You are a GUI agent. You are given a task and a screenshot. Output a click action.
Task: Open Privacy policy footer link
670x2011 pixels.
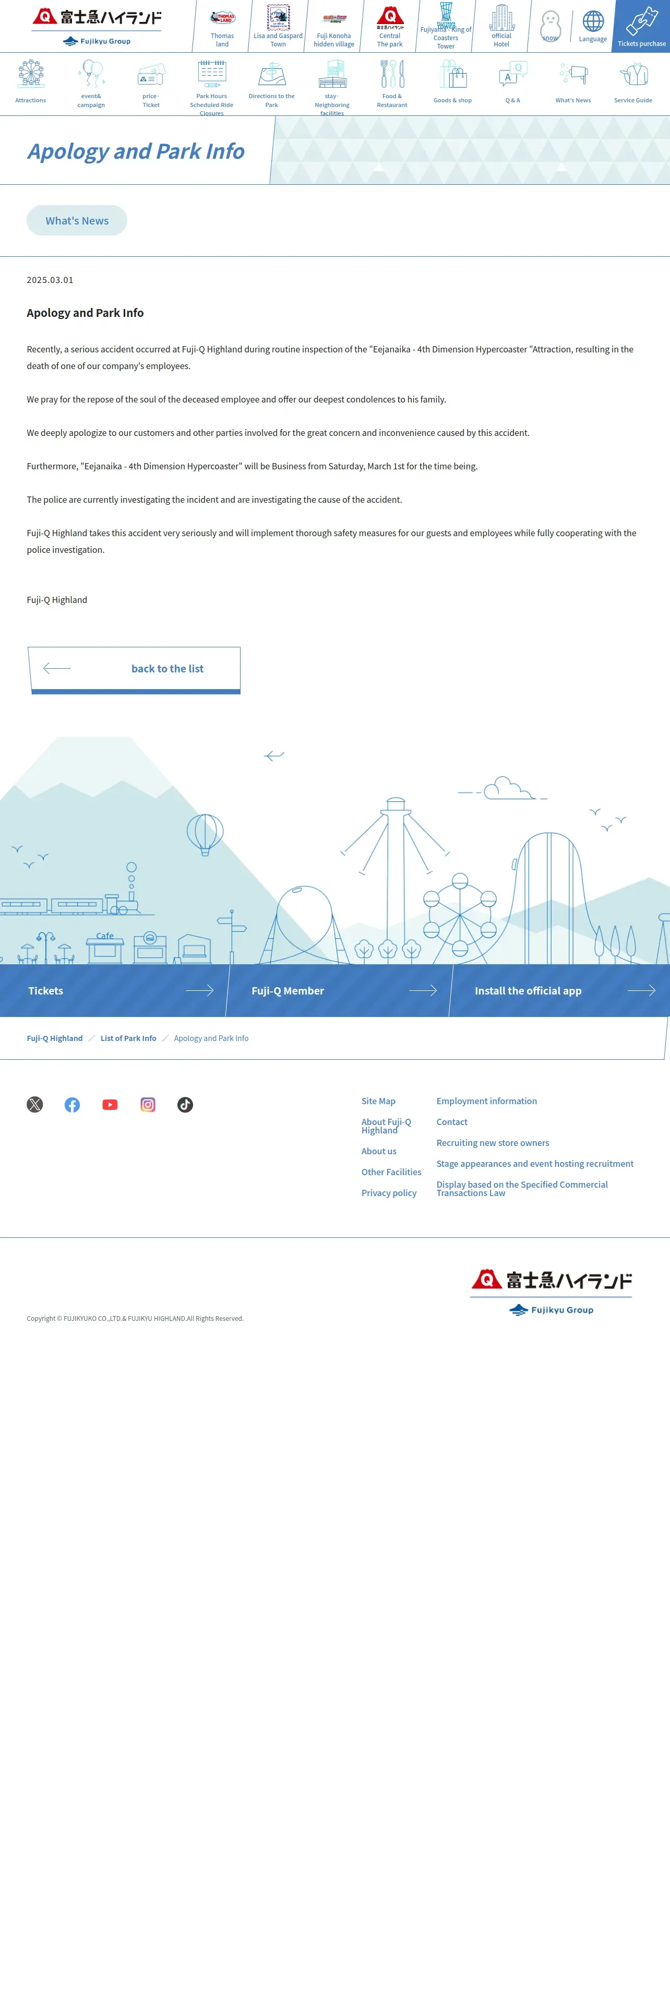(x=389, y=1193)
